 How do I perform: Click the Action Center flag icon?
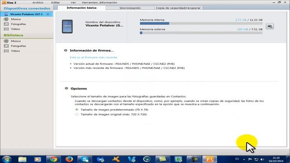pyautogui.click(x=250, y=159)
